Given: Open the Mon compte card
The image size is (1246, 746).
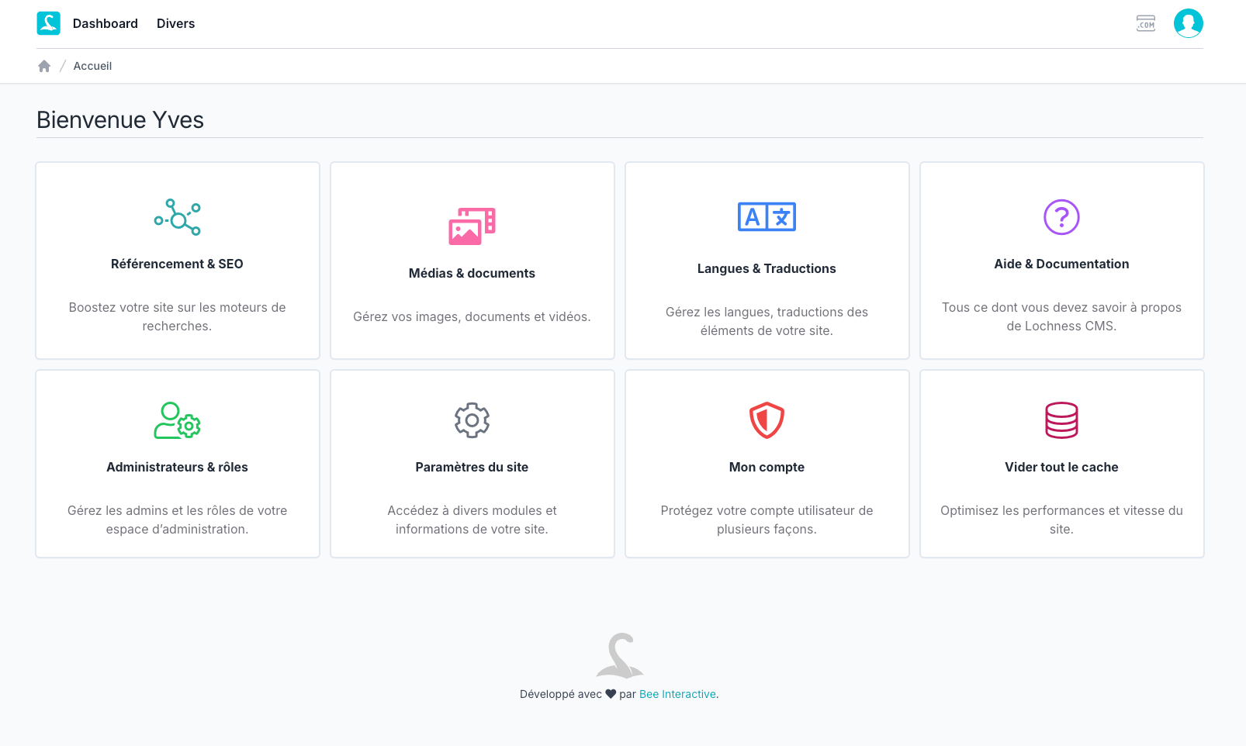Looking at the screenshot, I should tap(767, 464).
